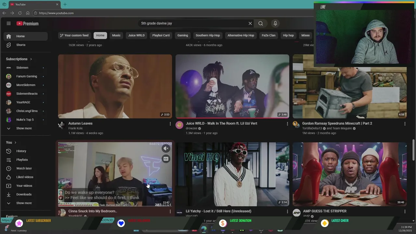Select the Gaming filter chip
Screen dimensions: 416x234
tap(183, 35)
